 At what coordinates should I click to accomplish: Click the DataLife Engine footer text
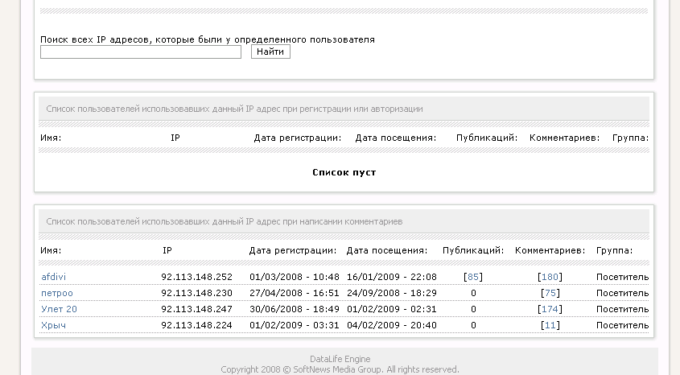point(340,359)
